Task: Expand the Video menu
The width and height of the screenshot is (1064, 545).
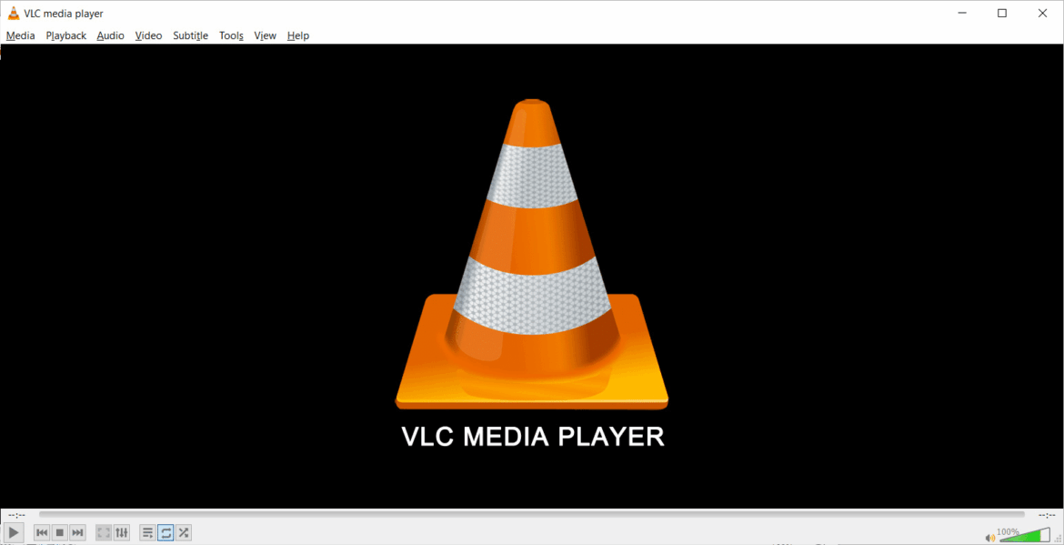Action: pos(148,35)
